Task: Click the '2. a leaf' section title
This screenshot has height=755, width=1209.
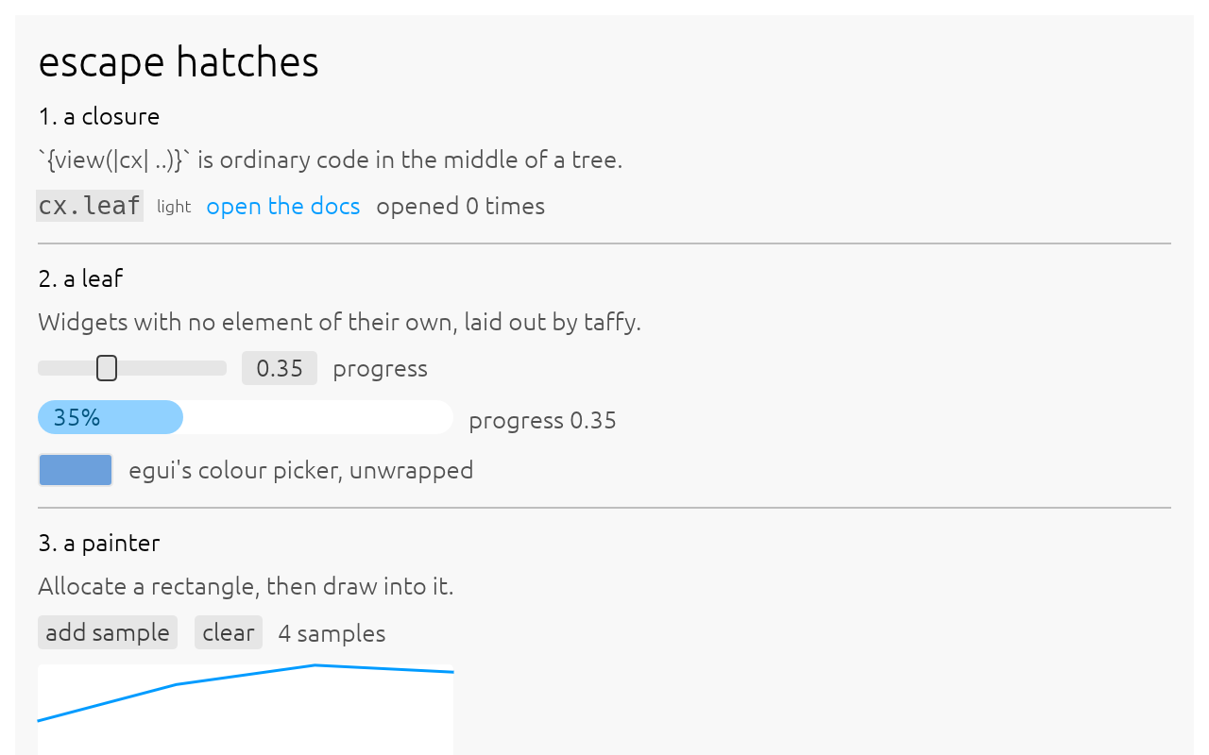Action: point(80,278)
